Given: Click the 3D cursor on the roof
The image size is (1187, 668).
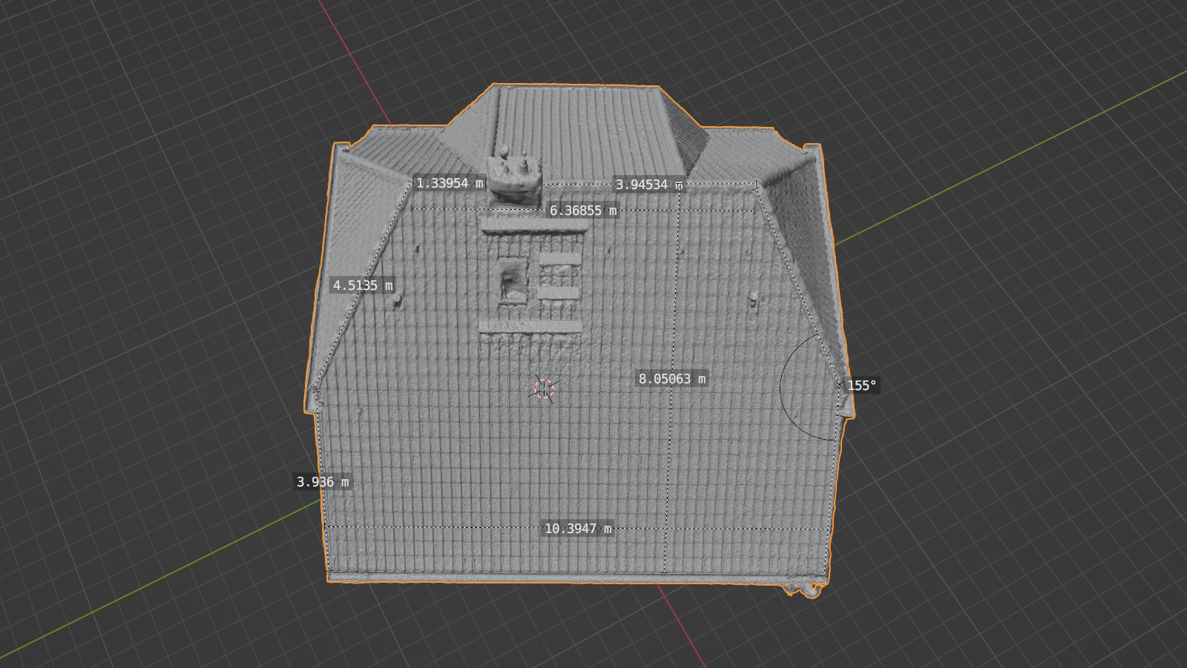Looking at the screenshot, I should [545, 389].
